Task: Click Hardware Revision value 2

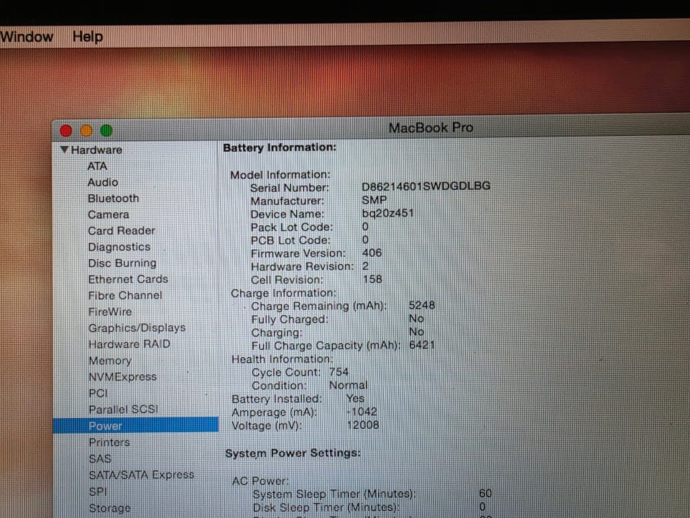Action: tap(365, 266)
